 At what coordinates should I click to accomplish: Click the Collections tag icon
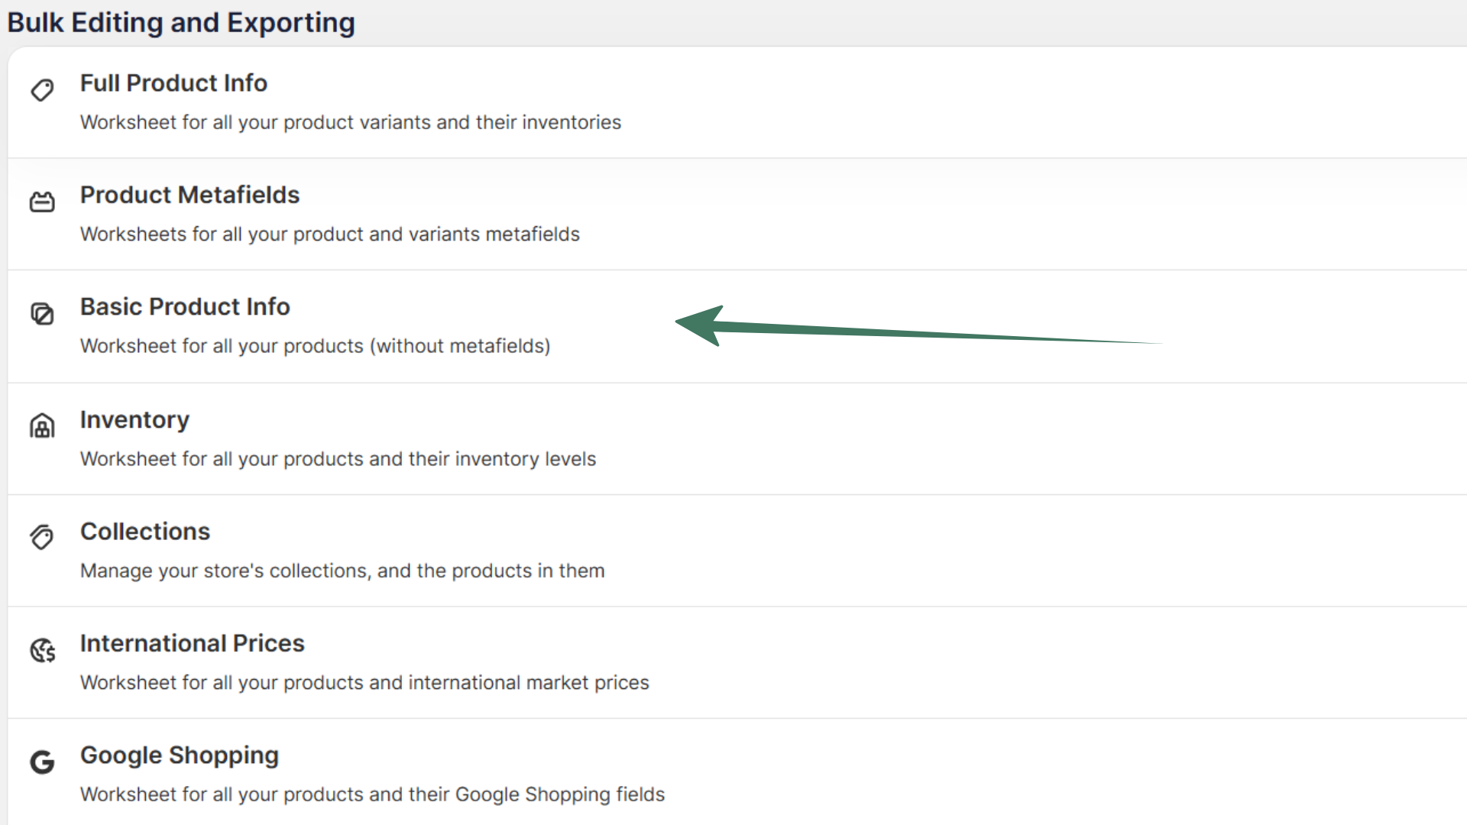tap(42, 538)
